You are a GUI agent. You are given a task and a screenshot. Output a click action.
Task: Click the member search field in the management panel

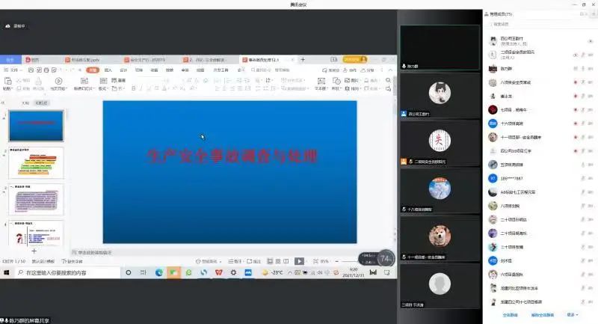pos(538,25)
